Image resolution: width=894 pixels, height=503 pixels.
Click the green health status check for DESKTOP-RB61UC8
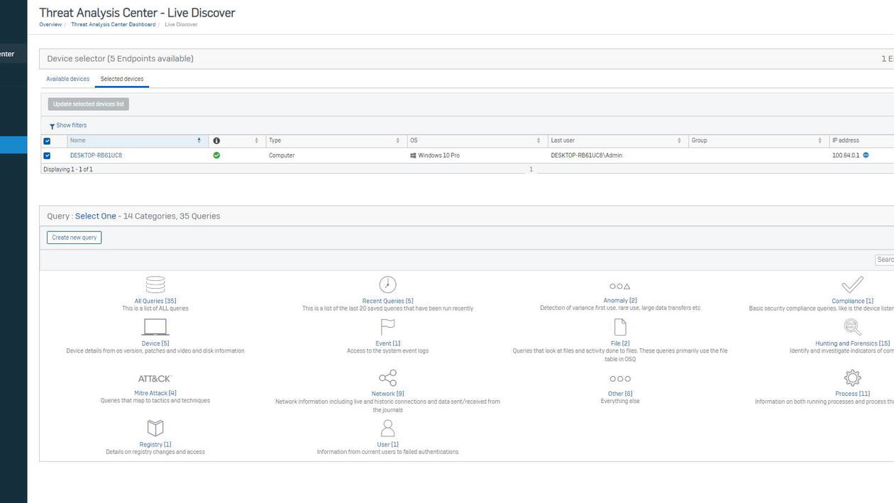[x=216, y=155]
